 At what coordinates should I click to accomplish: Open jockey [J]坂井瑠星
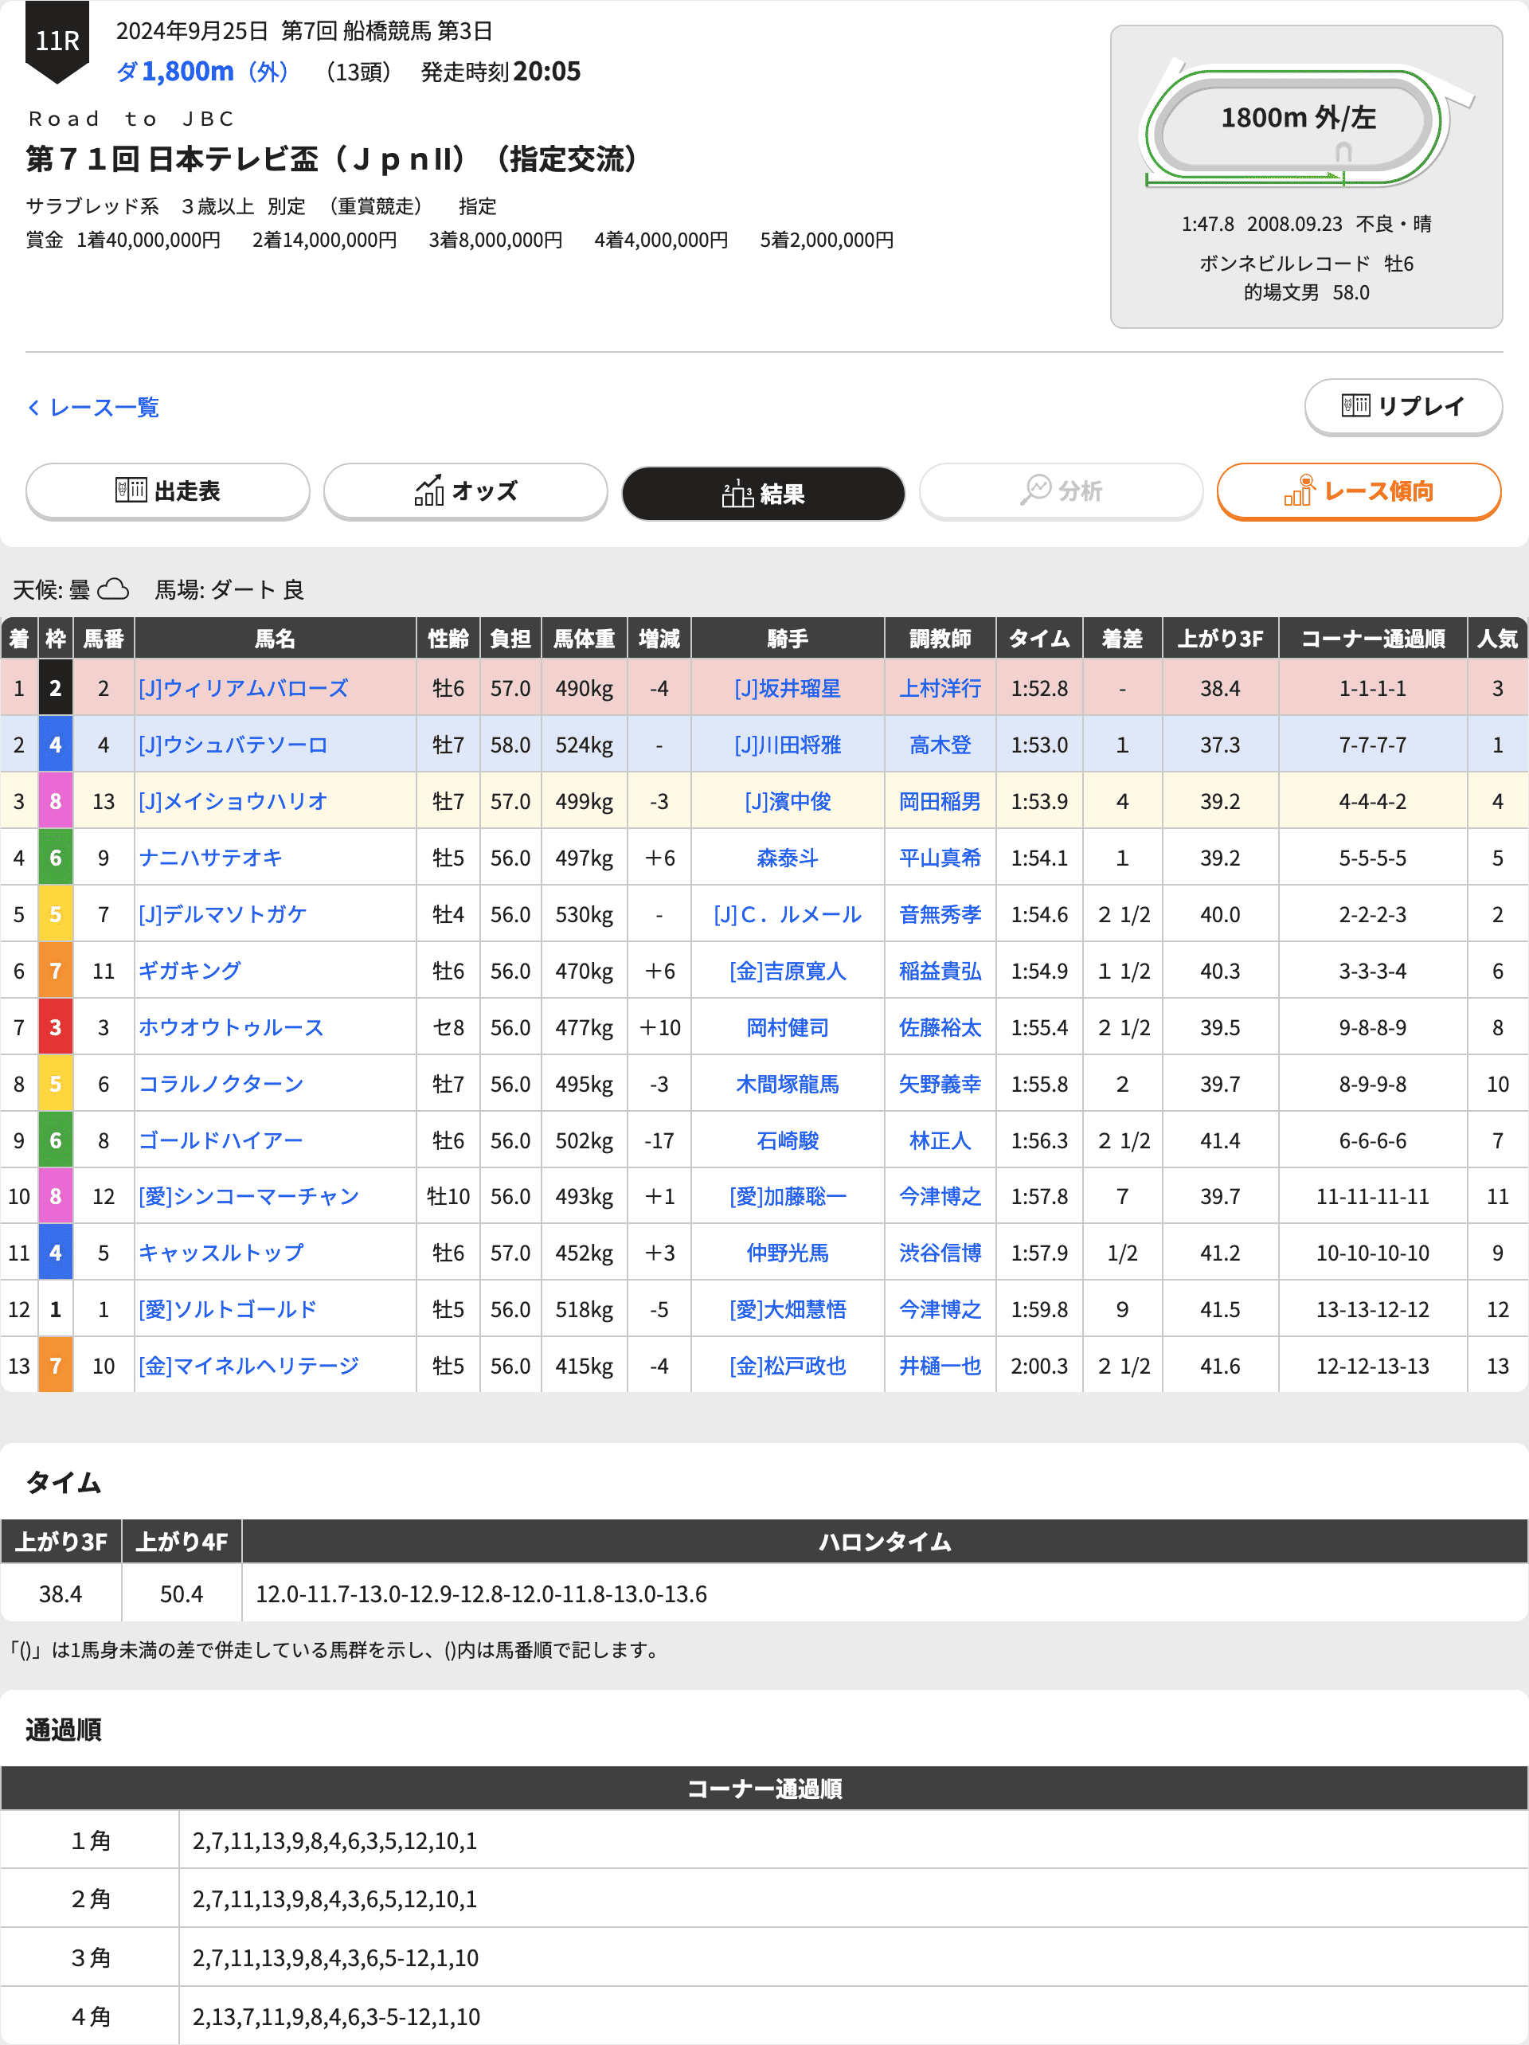(x=788, y=688)
